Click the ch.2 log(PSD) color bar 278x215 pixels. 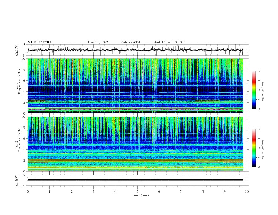pos(254,148)
